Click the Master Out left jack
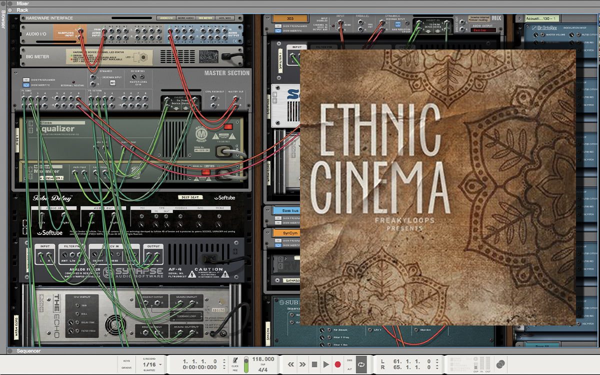 click(x=236, y=98)
